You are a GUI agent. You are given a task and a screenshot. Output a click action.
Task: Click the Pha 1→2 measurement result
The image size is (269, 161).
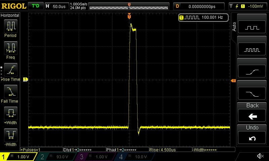tap(128, 150)
